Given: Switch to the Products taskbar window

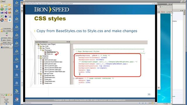Looking at the screenshot, I should (6, 38).
